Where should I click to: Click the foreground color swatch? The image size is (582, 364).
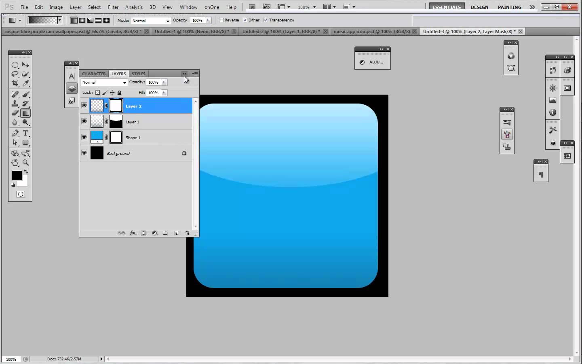coord(17,176)
